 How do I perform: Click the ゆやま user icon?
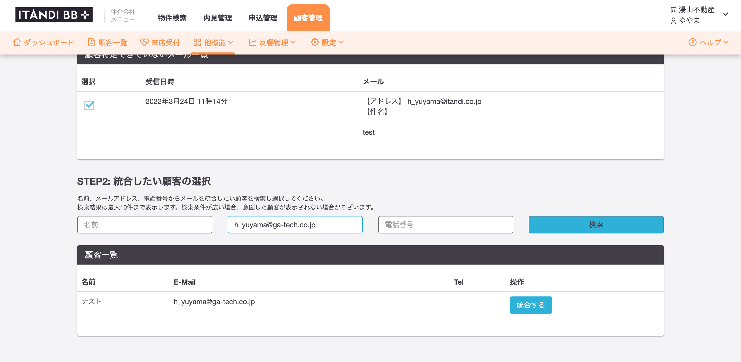point(673,21)
